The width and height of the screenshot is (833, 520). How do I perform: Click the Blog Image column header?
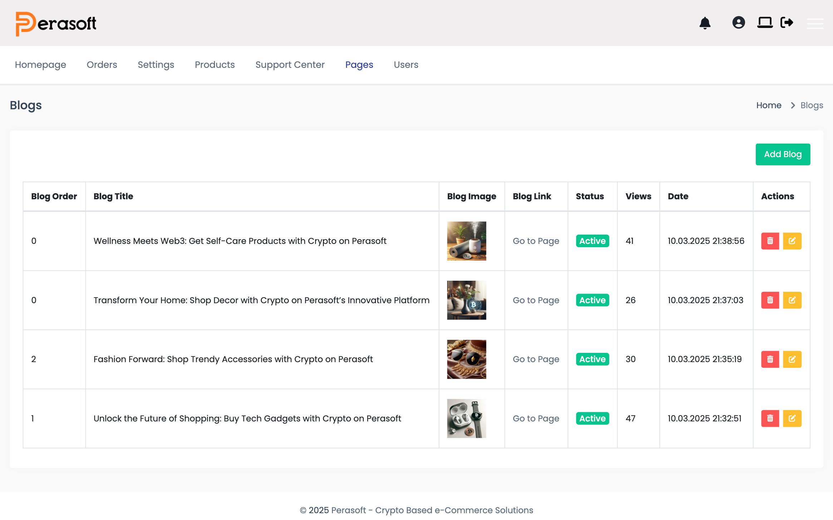(471, 196)
